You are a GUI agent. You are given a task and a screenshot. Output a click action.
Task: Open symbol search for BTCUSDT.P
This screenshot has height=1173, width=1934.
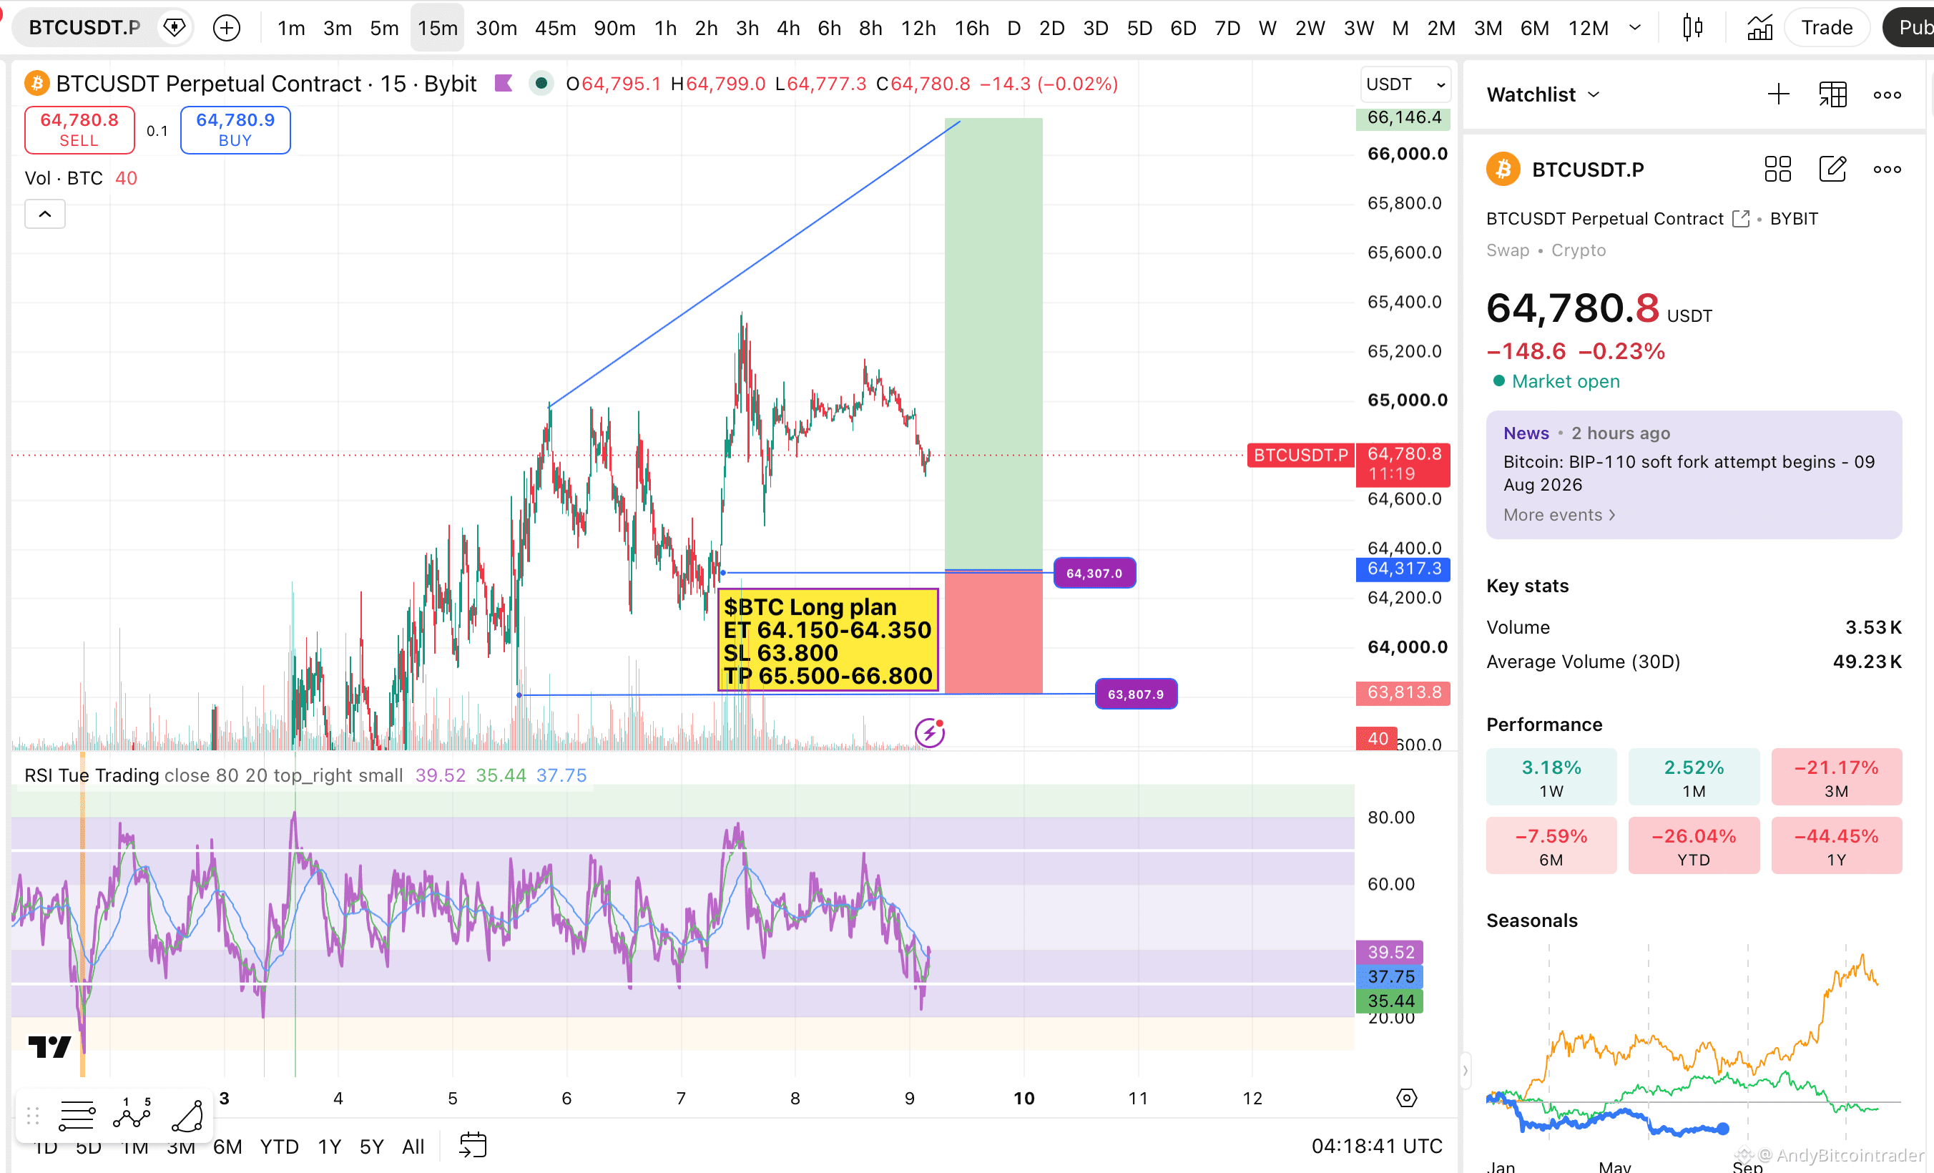coord(84,29)
